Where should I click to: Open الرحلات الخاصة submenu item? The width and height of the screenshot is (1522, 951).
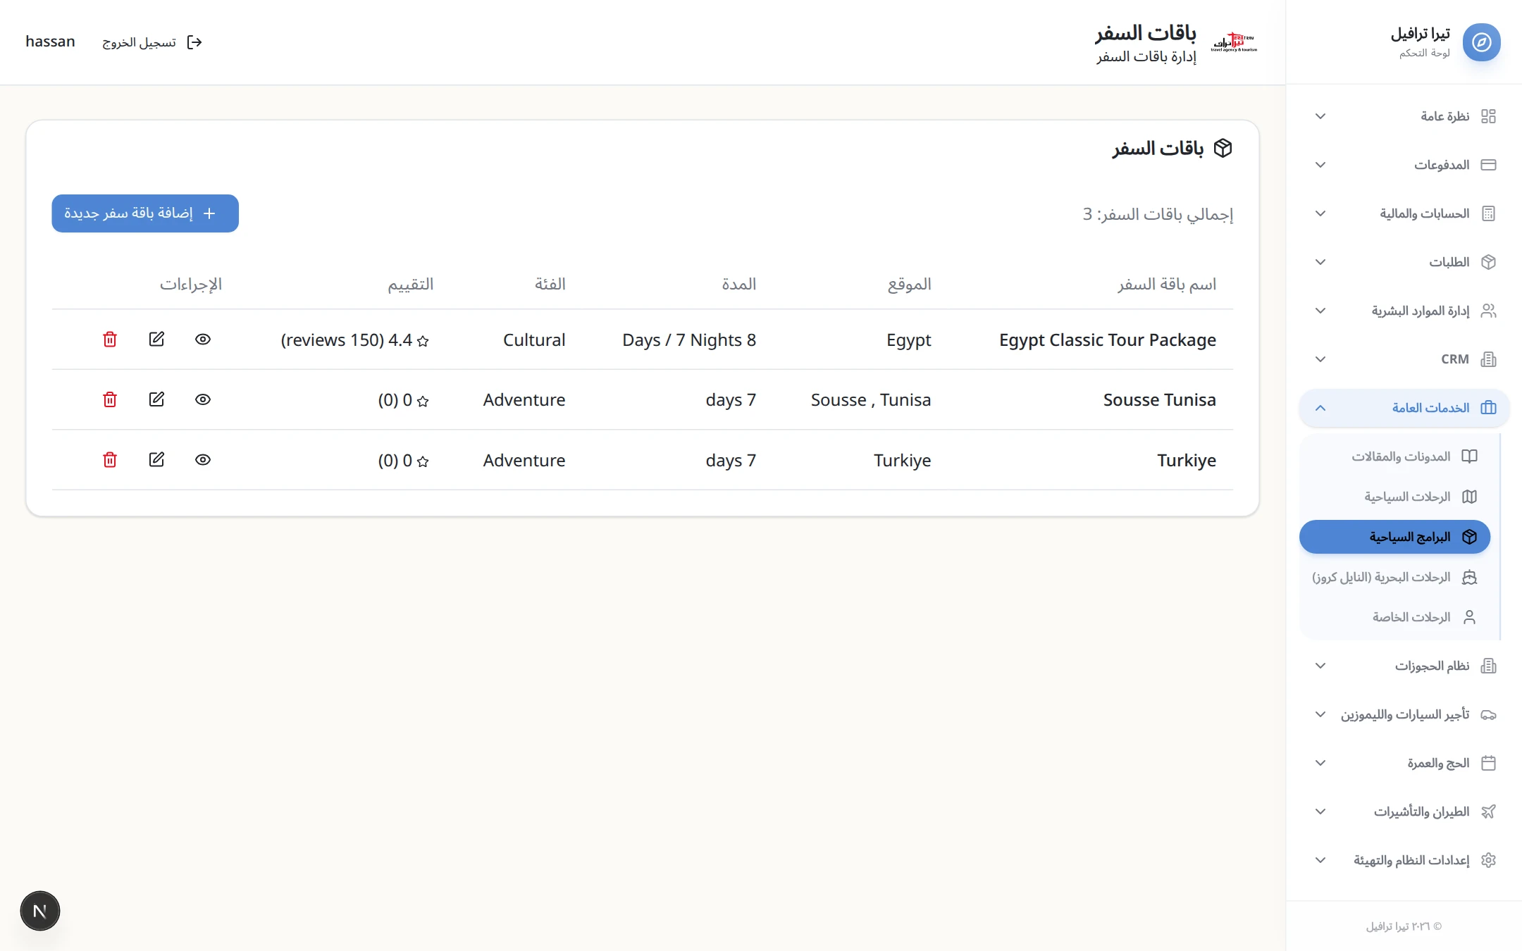click(x=1394, y=617)
